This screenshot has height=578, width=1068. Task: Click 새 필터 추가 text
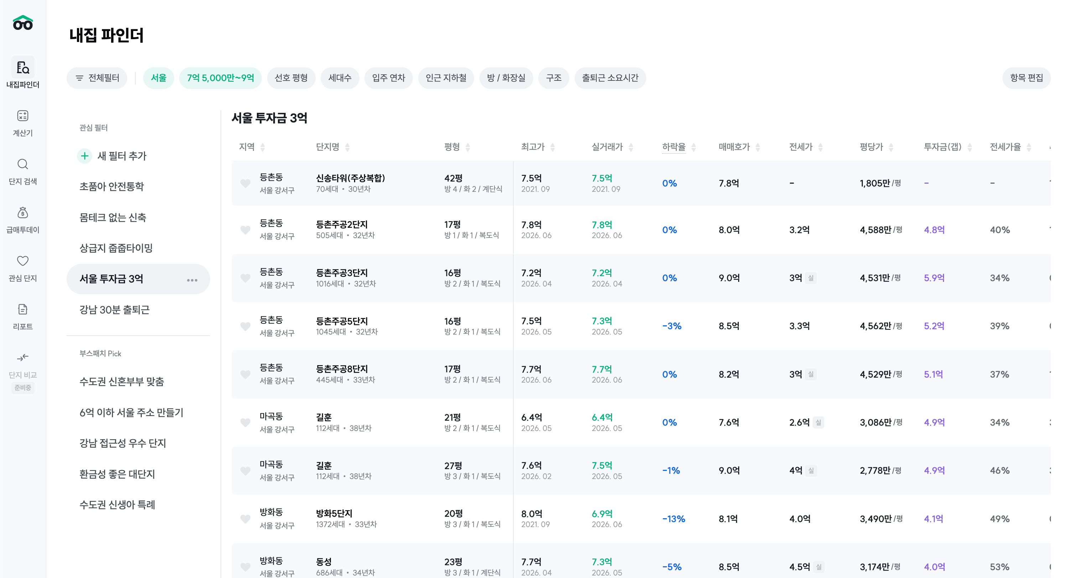[122, 156]
